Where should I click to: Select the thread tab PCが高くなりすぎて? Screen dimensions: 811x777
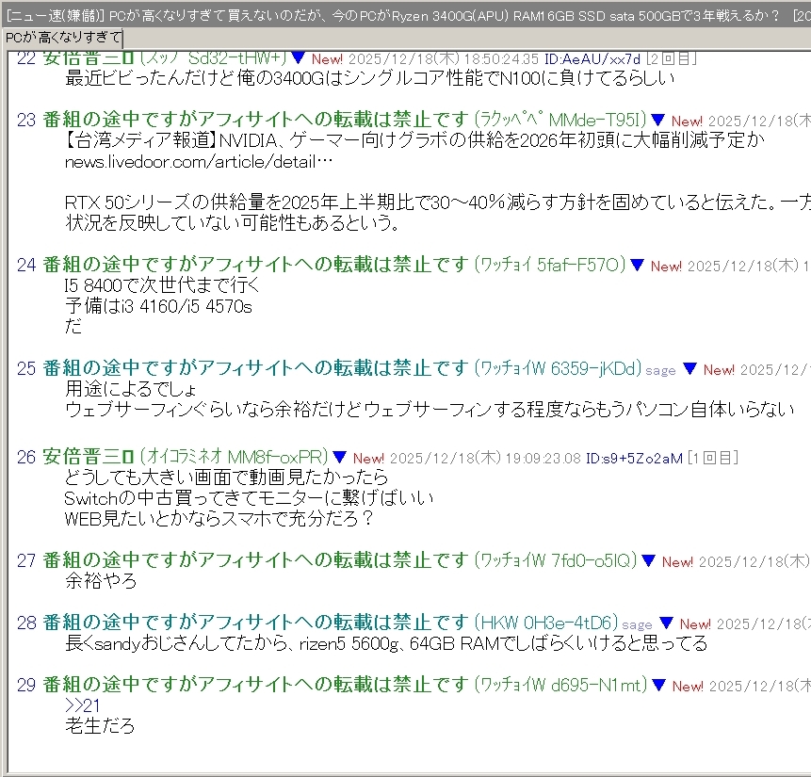62,37
